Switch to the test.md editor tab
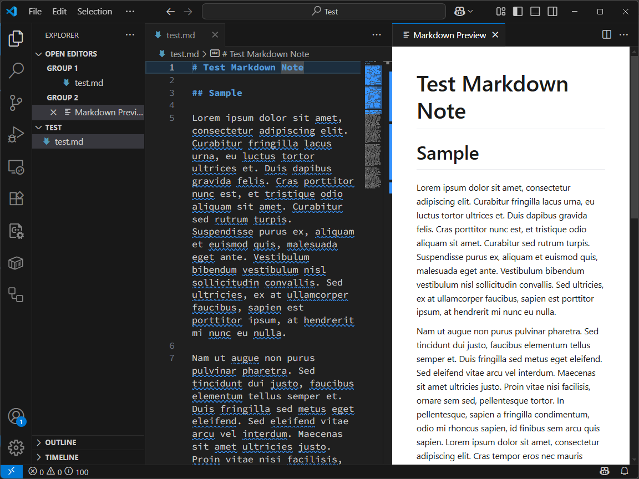Viewport: 639px width, 479px height. [x=180, y=35]
